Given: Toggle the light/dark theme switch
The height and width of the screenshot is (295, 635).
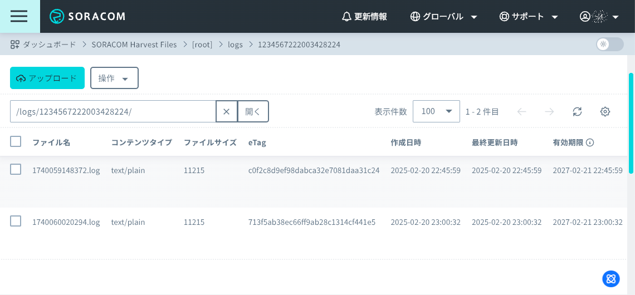Looking at the screenshot, I should click(x=609, y=45).
